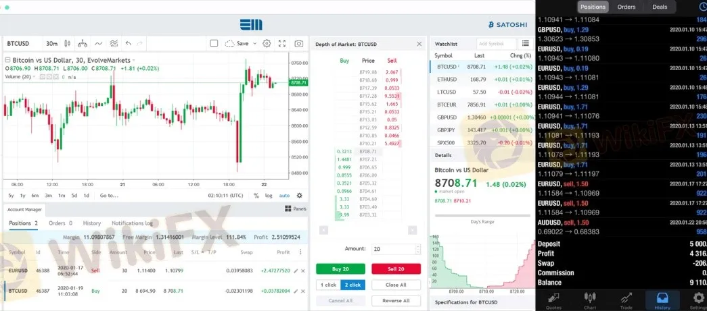707x311 pixels.
Task: Redo the chart action
Action: click(x=140, y=44)
